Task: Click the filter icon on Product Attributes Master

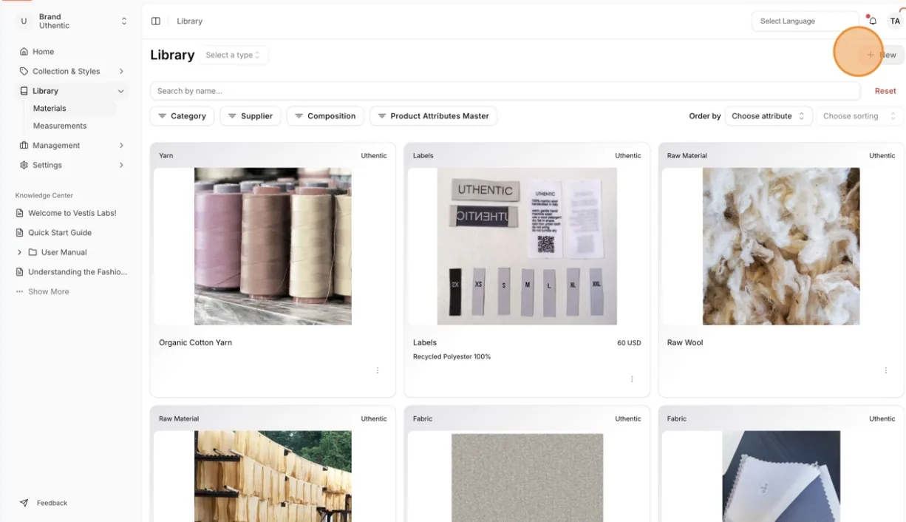Action: pyautogui.click(x=382, y=116)
